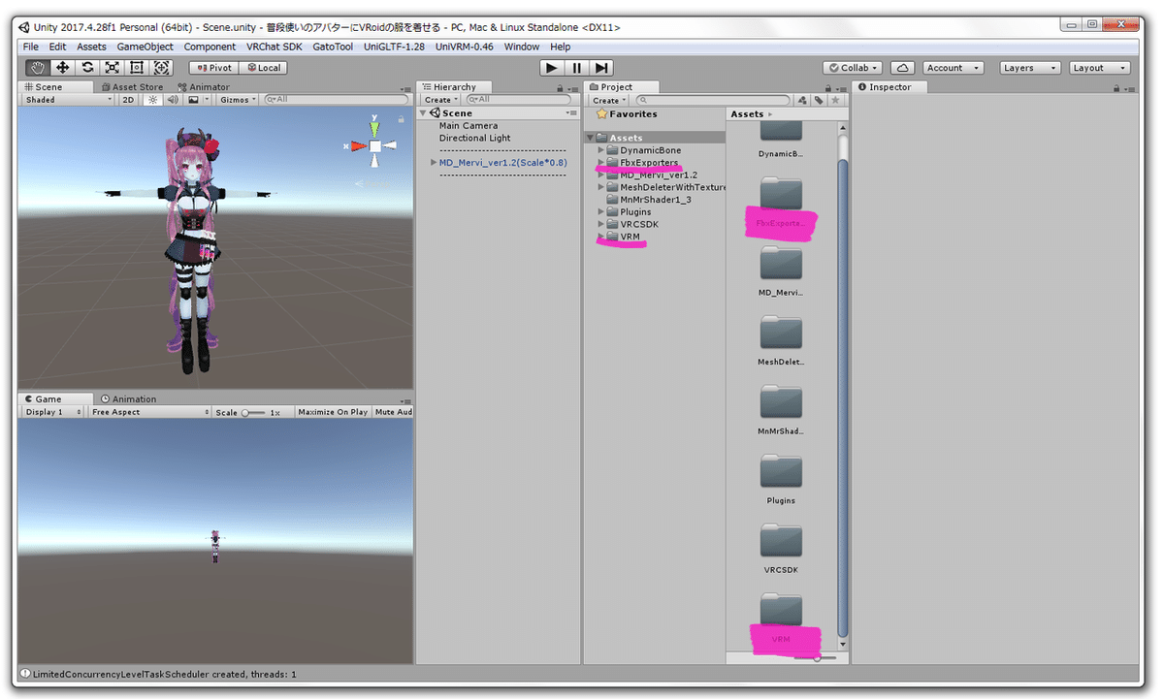This screenshot has width=1164, height=699.
Task: Select VRCSDK folder in Assets tree
Action: pos(638,224)
